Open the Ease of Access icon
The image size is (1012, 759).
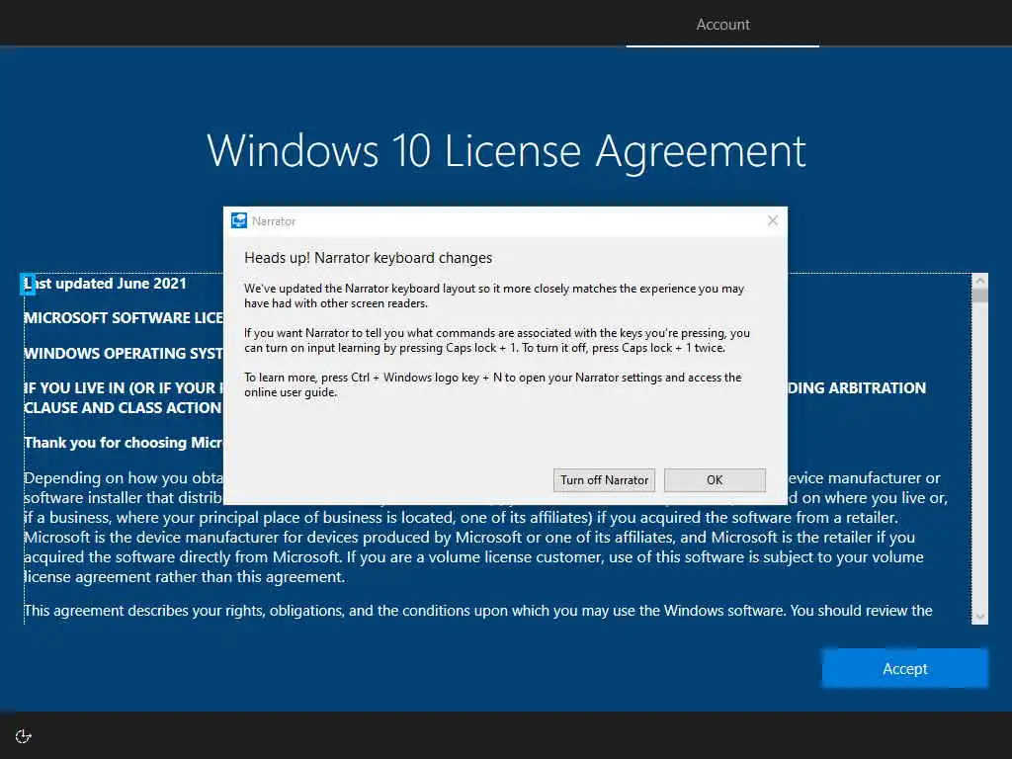[x=24, y=736]
